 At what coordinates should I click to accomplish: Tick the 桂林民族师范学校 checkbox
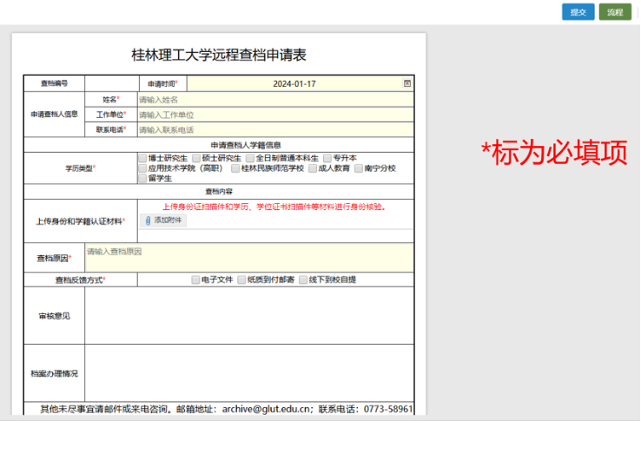(x=235, y=168)
